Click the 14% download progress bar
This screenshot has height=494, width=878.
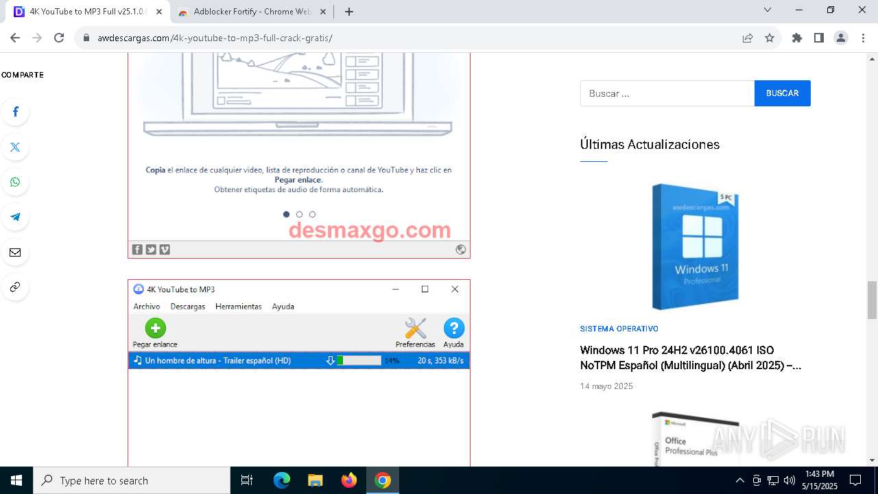[359, 360]
